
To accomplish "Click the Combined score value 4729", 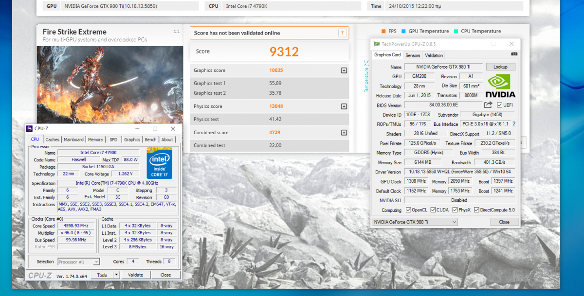I will pyautogui.click(x=275, y=133).
